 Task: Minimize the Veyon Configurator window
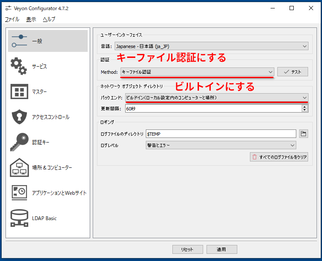(273, 8)
